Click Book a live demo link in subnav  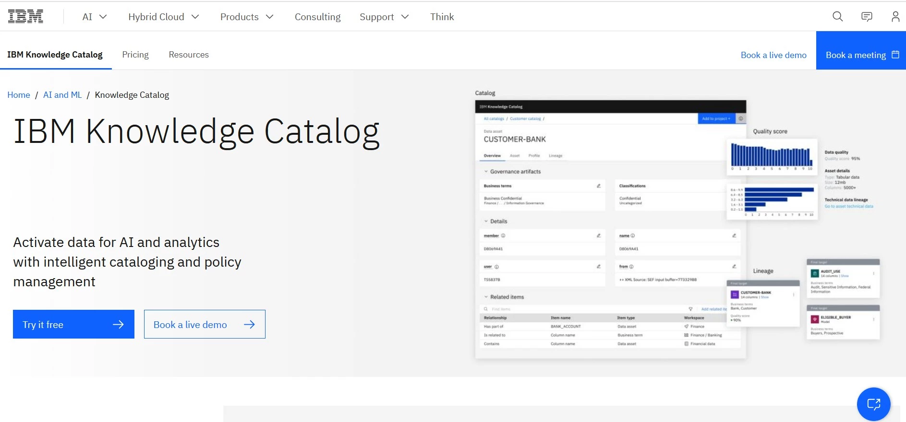pyautogui.click(x=773, y=55)
